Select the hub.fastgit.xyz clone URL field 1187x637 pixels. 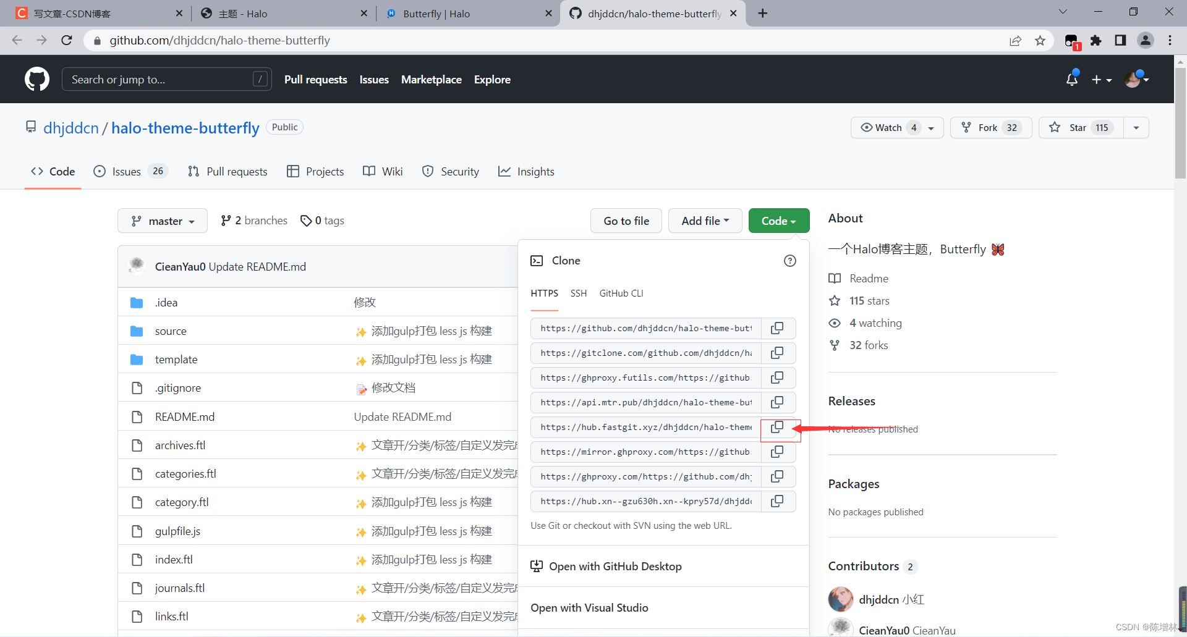point(646,427)
